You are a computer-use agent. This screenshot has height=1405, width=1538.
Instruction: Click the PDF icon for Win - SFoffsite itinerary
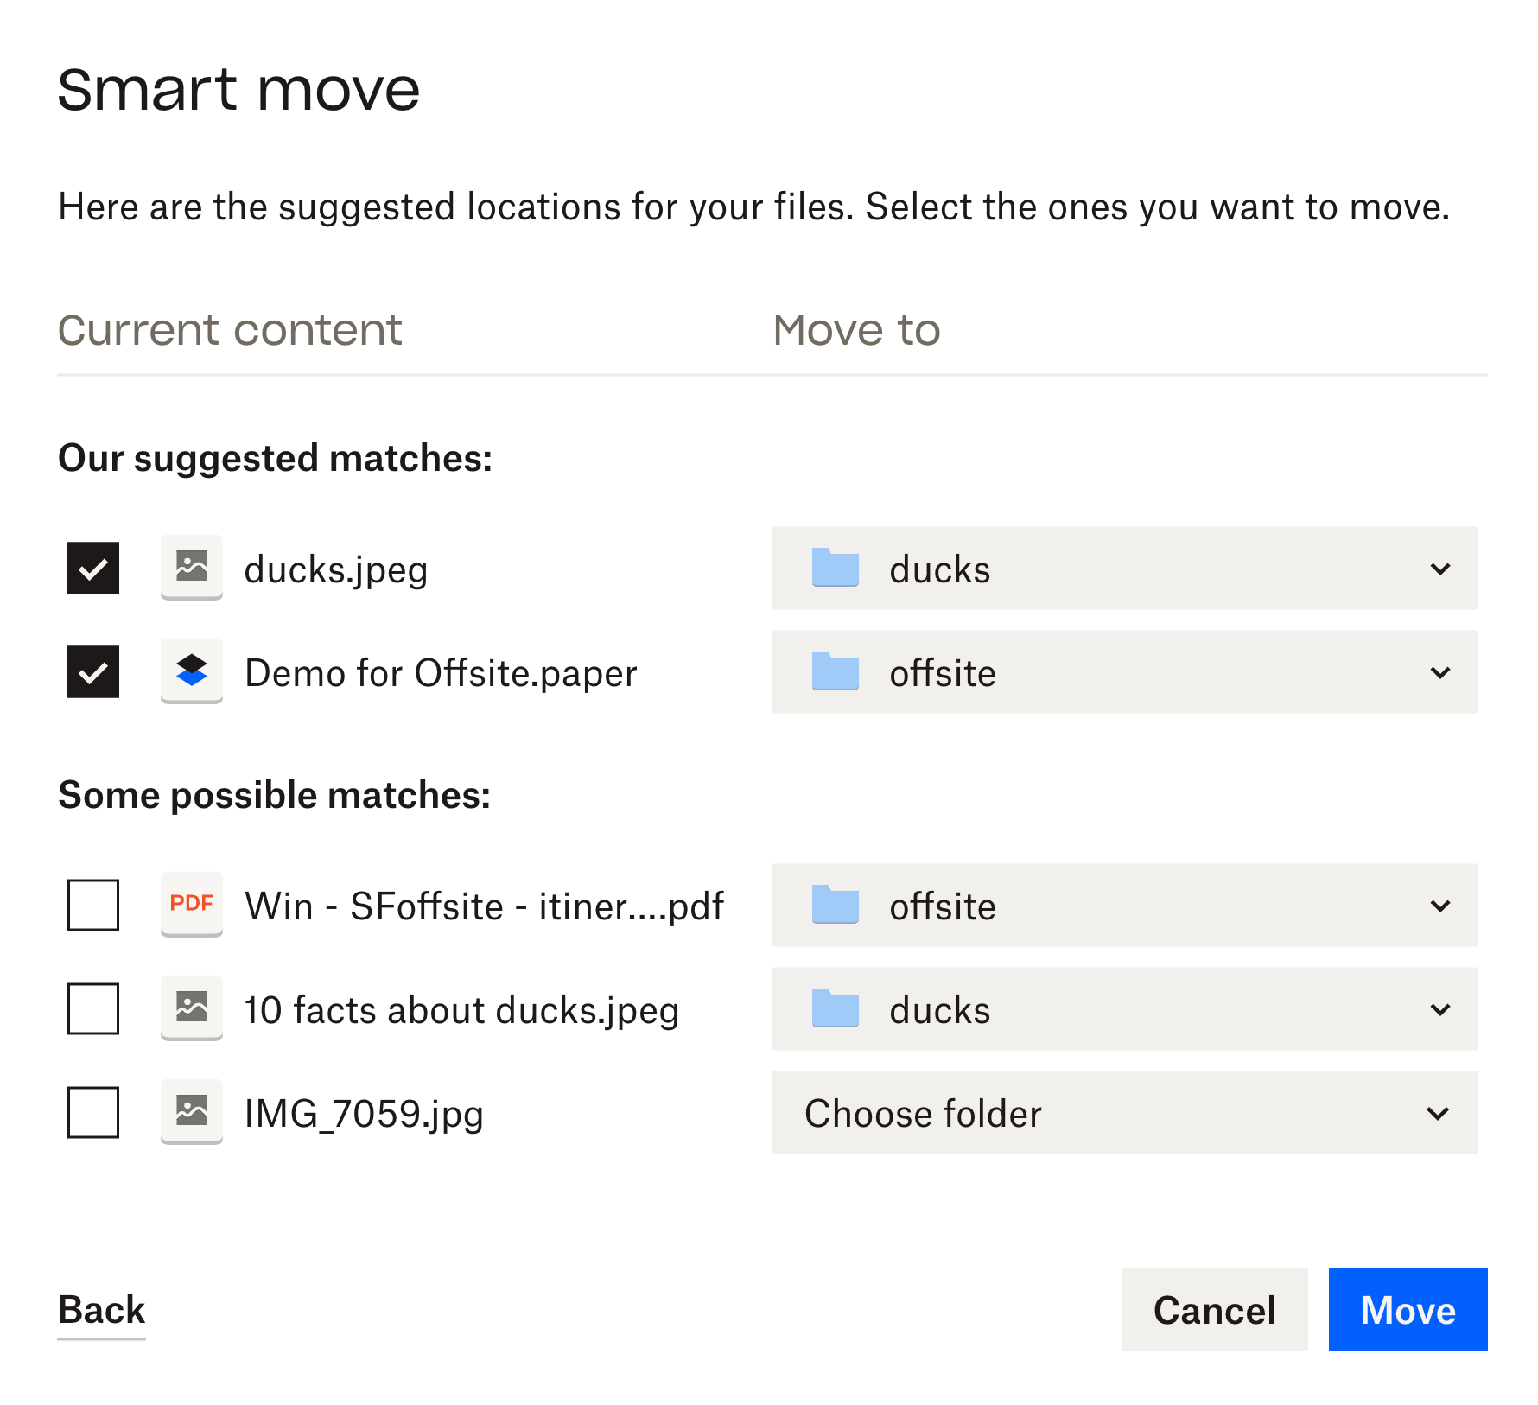coord(191,905)
